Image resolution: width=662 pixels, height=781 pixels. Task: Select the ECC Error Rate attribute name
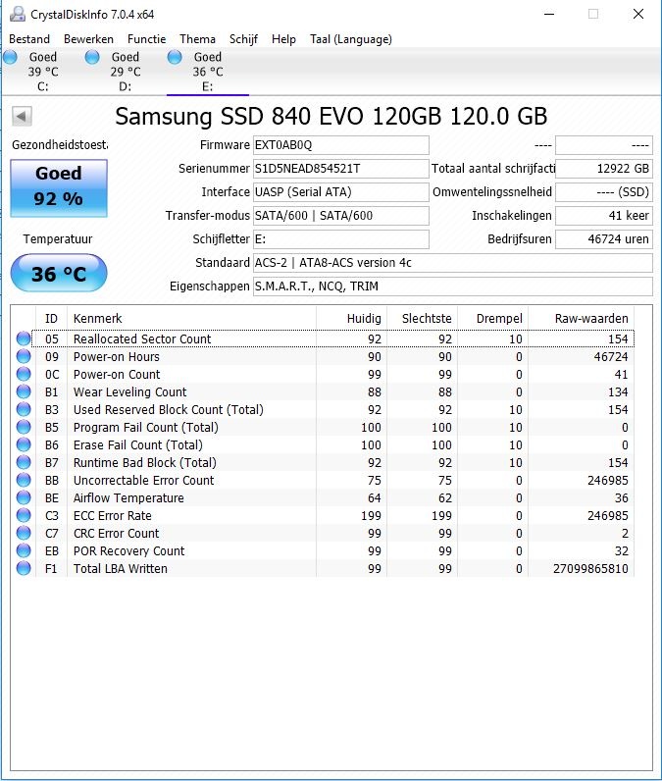coord(113,515)
